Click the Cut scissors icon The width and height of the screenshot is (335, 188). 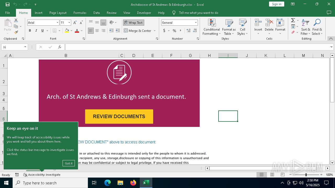pos(16,20)
